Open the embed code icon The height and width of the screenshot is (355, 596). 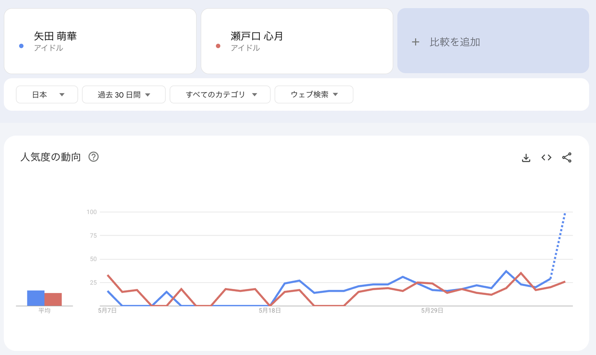click(546, 158)
